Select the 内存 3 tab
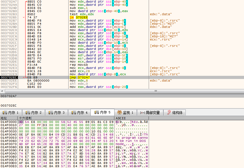 57,112
